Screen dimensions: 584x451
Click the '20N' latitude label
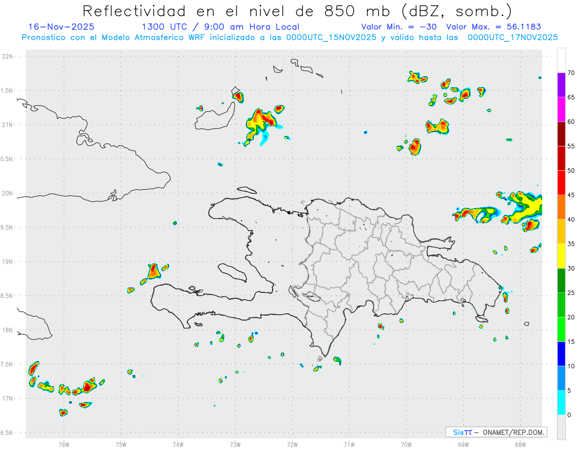(8, 193)
